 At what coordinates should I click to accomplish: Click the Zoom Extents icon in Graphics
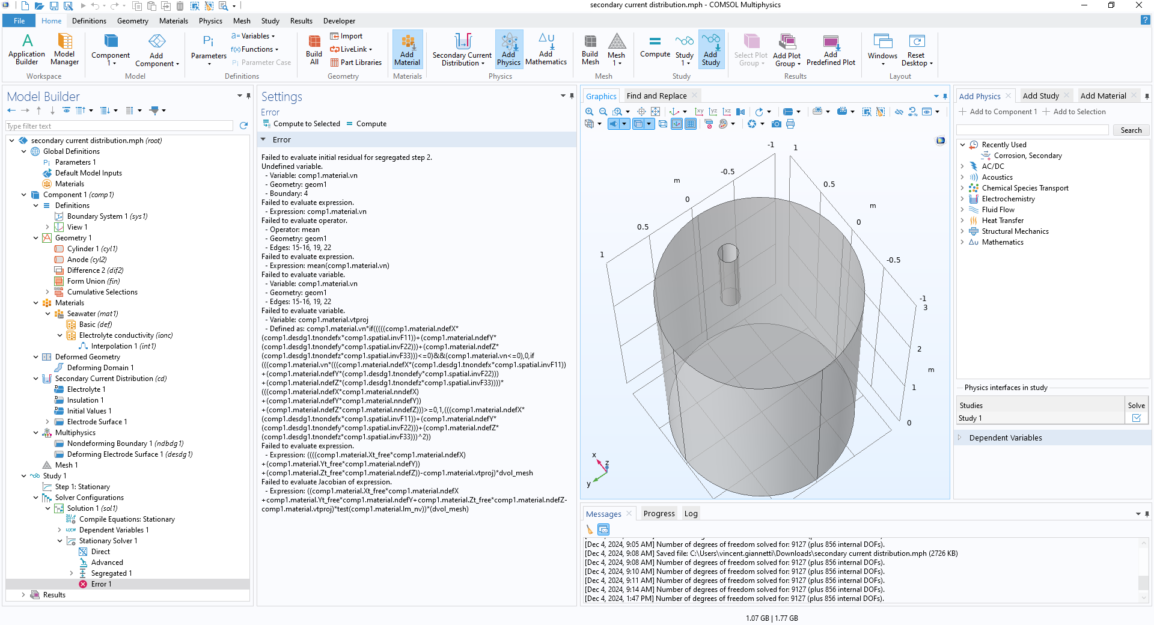655,112
